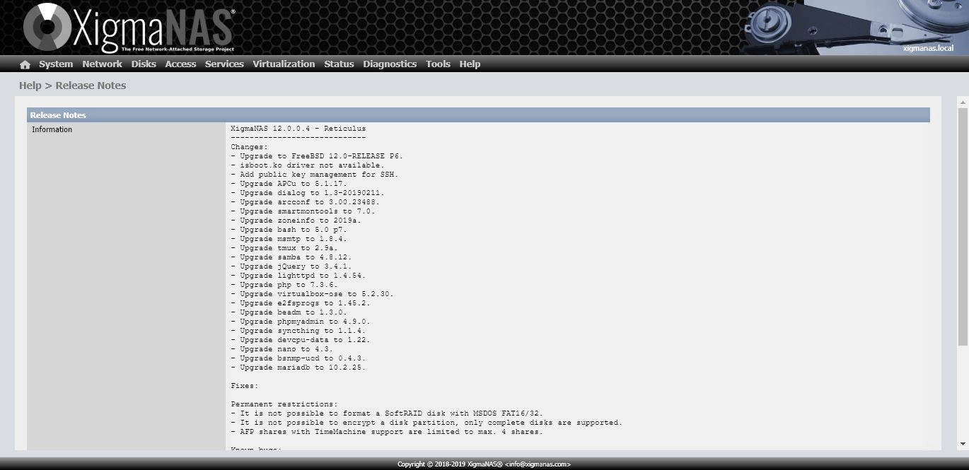Open the Help menu
This screenshot has height=470, width=969.
click(470, 64)
